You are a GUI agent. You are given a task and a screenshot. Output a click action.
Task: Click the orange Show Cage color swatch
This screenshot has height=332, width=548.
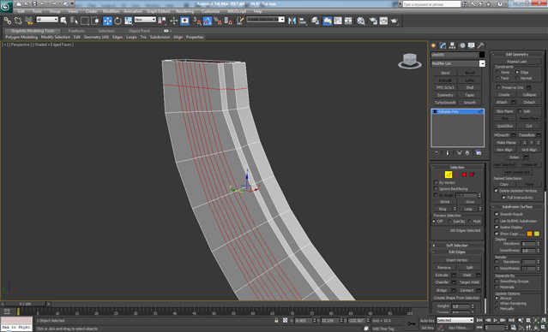pos(529,234)
